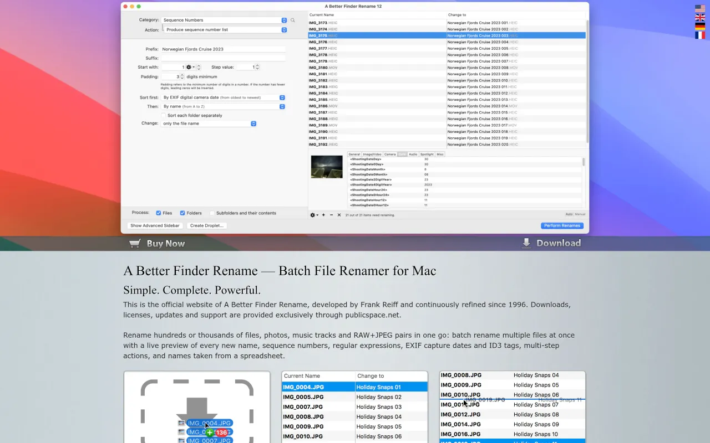Open the gear menu next to Start with
710x443 pixels.
click(190, 67)
